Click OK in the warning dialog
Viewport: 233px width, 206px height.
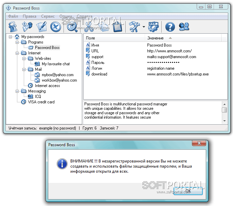[188, 191]
